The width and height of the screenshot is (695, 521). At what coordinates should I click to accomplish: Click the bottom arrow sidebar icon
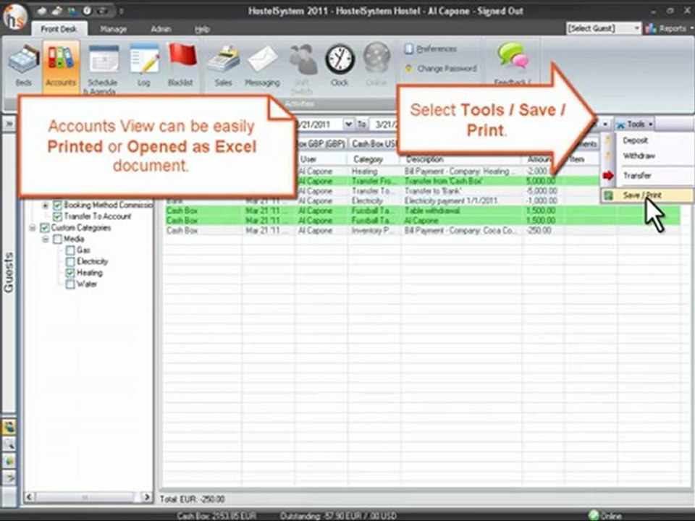pyautogui.click(x=9, y=477)
